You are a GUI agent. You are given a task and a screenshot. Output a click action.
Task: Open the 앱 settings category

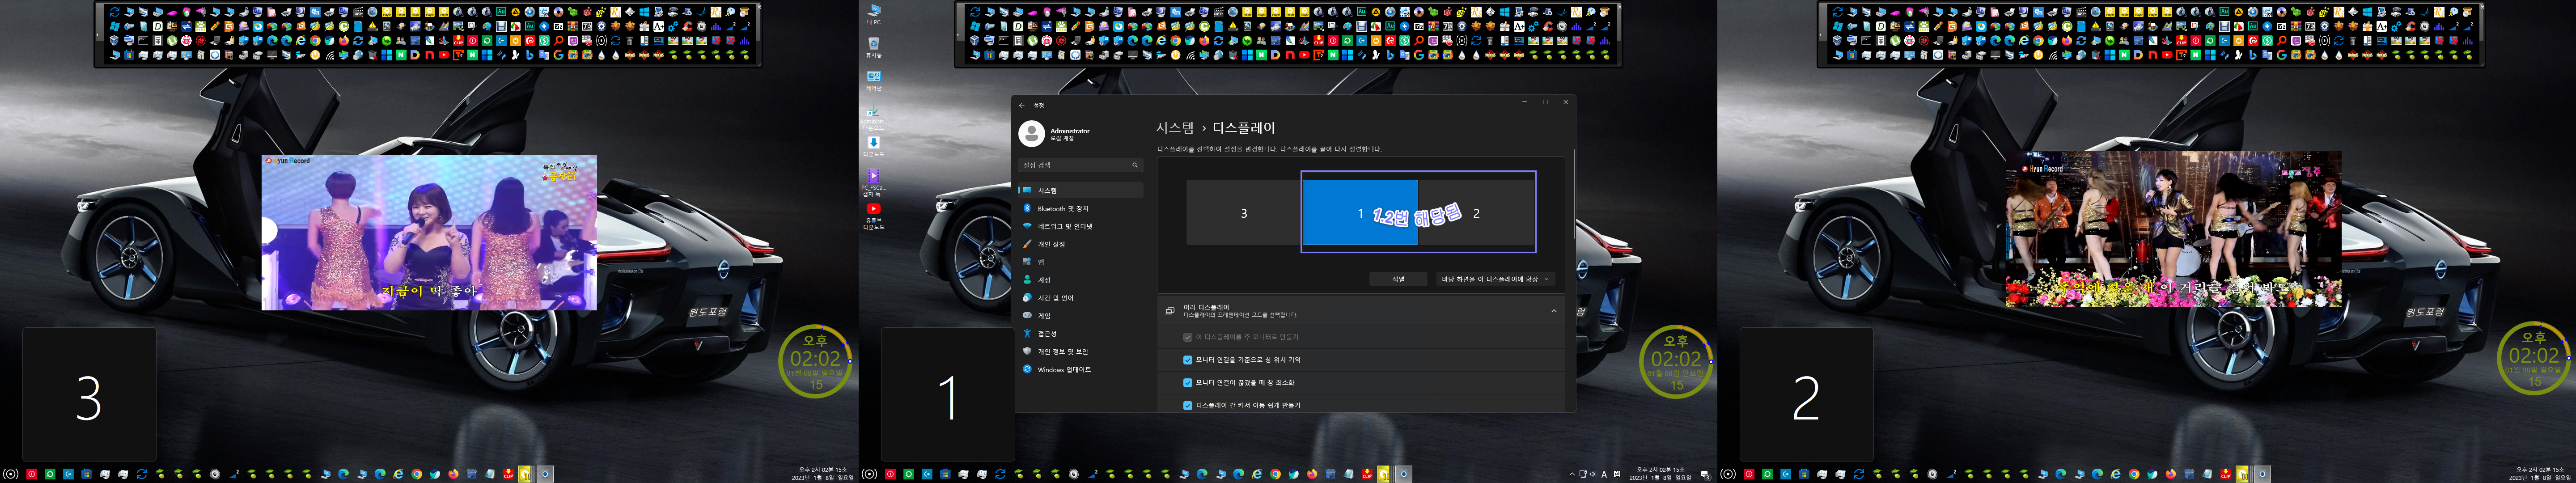(x=1080, y=262)
